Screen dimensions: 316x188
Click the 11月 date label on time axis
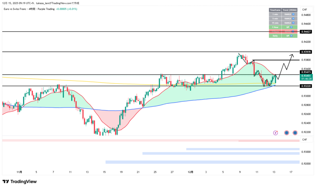click(19, 172)
